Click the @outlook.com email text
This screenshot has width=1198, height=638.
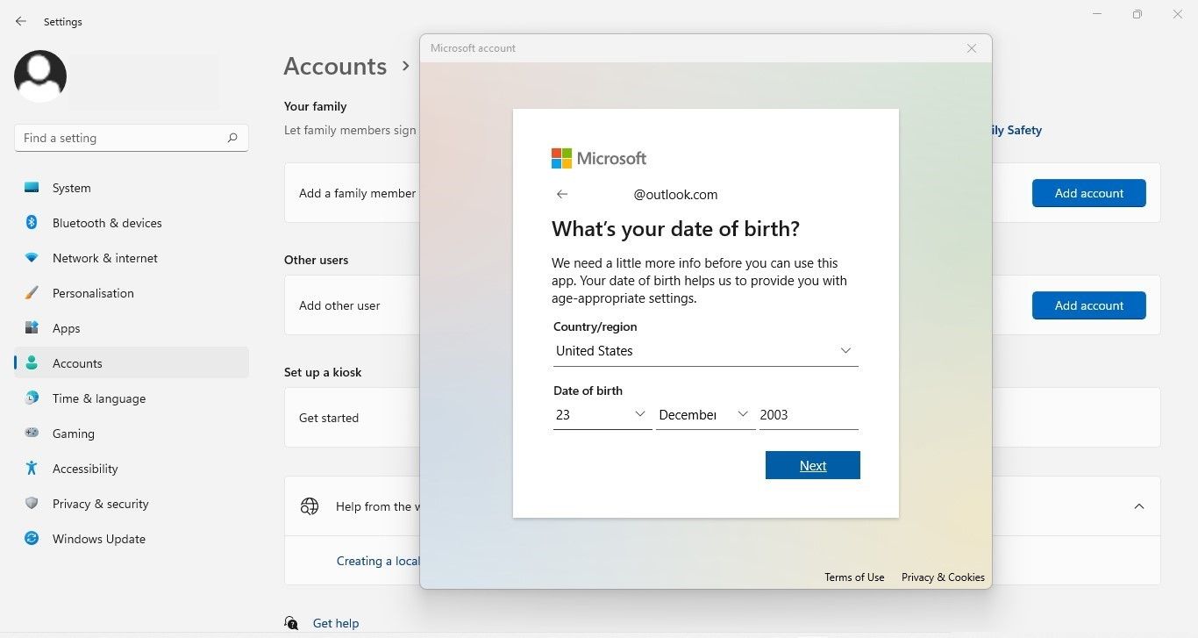(675, 195)
